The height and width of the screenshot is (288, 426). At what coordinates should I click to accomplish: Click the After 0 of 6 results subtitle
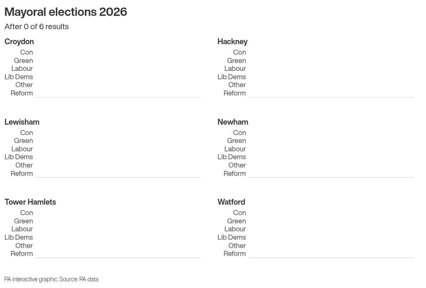click(37, 27)
